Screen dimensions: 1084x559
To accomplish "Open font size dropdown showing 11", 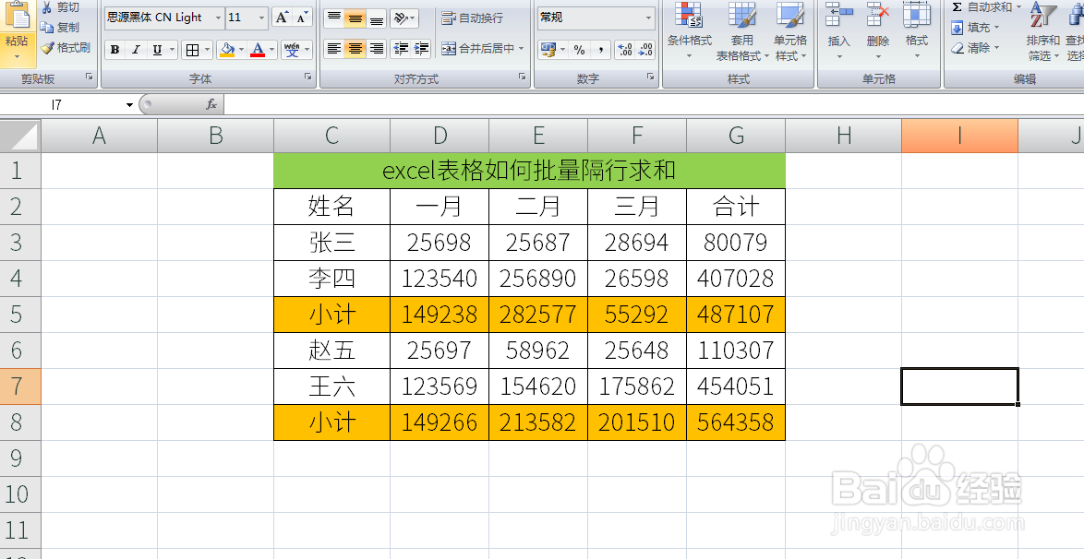I will tap(261, 18).
